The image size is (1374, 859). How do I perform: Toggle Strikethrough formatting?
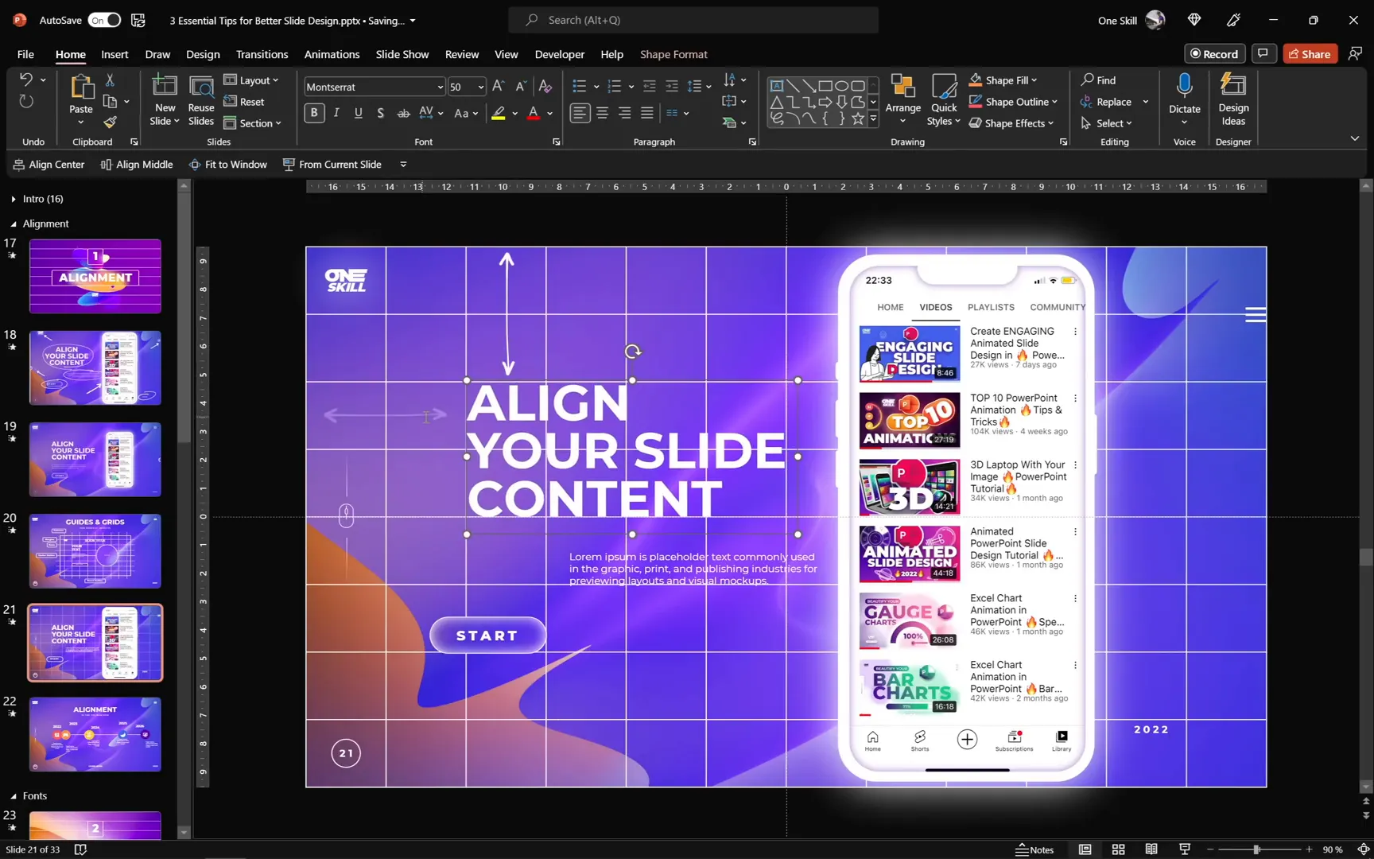(403, 113)
